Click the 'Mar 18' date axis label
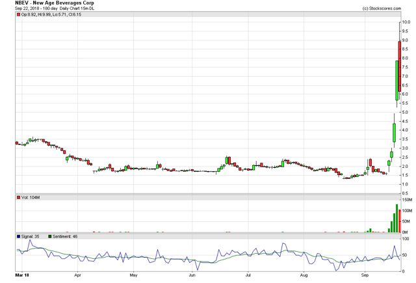 tap(22, 275)
